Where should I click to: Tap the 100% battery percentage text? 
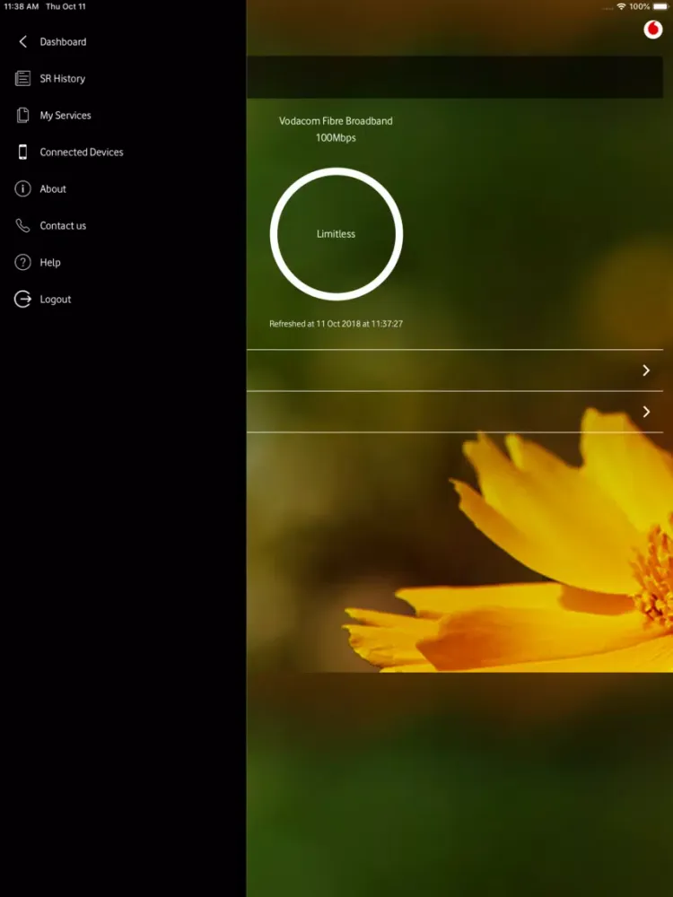[x=639, y=6]
